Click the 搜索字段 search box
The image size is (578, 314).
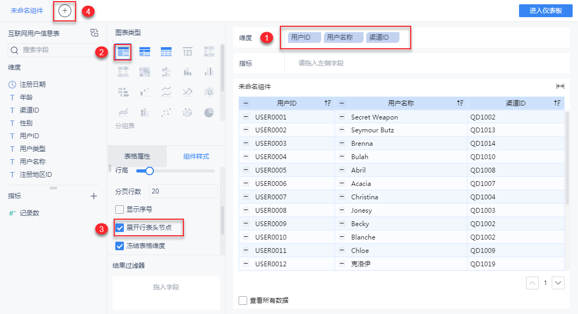click(x=53, y=50)
